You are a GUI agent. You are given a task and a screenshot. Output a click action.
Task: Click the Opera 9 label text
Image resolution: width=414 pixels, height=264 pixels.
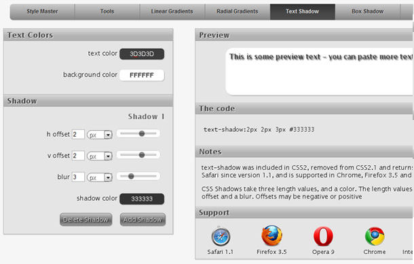click(x=323, y=252)
